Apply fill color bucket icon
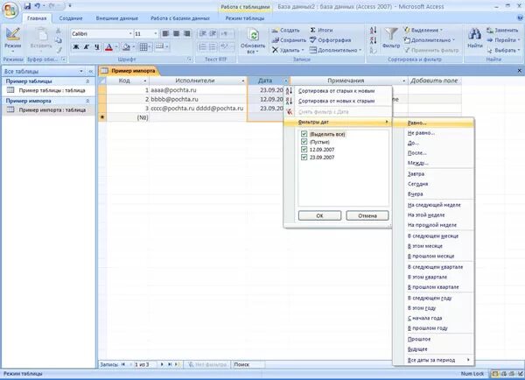Viewport: 525px width, 380px height. pos(126,47)
